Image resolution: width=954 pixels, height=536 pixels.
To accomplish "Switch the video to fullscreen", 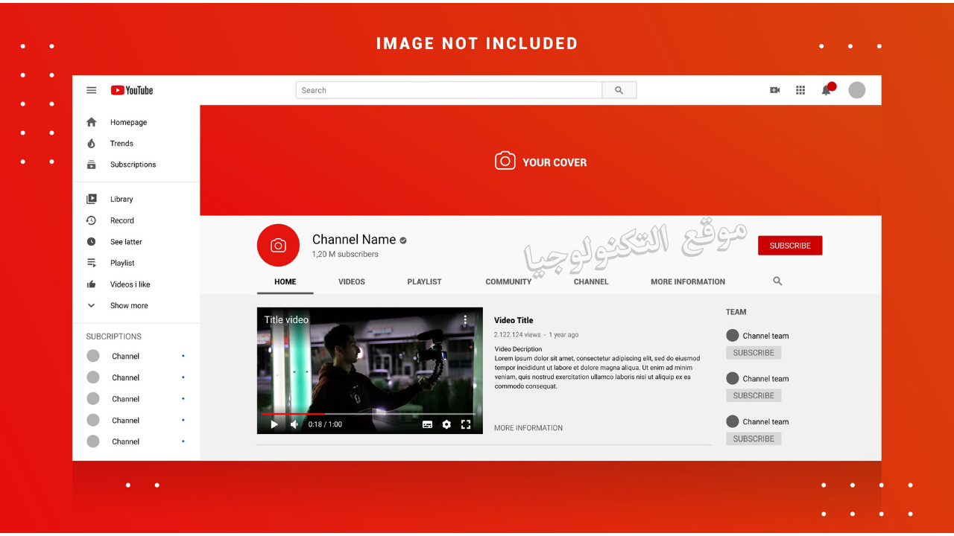I will coord(466,424).
